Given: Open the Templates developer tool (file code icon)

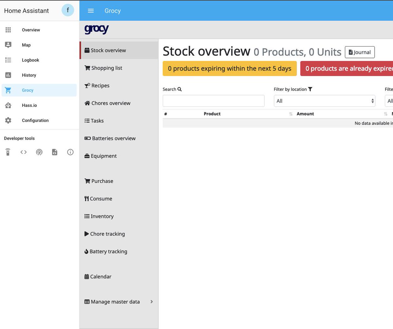Looking at the screenshot, I should coord(55,152).
